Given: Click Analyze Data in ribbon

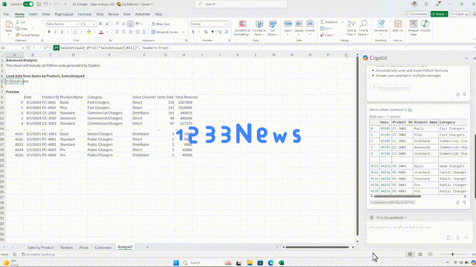Looking at the screenshot, I should coord(413,28).
